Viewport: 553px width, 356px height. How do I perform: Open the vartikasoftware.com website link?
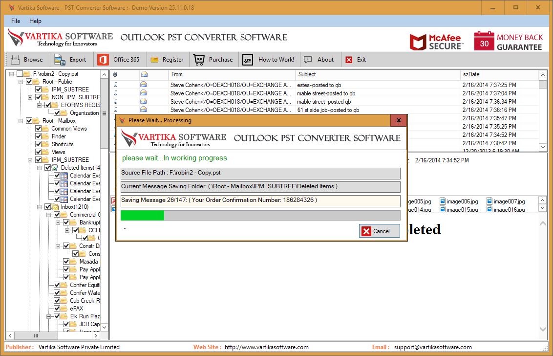pos(267,347)
